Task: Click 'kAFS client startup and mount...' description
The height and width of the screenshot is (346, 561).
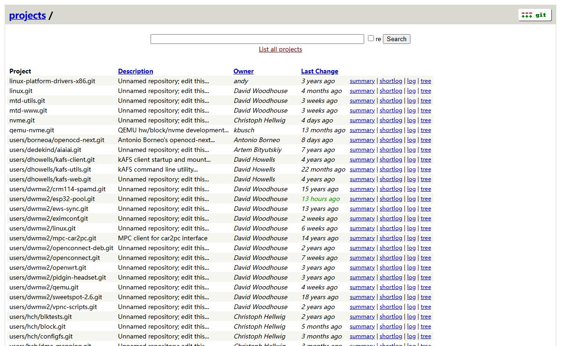Action: 165,160
